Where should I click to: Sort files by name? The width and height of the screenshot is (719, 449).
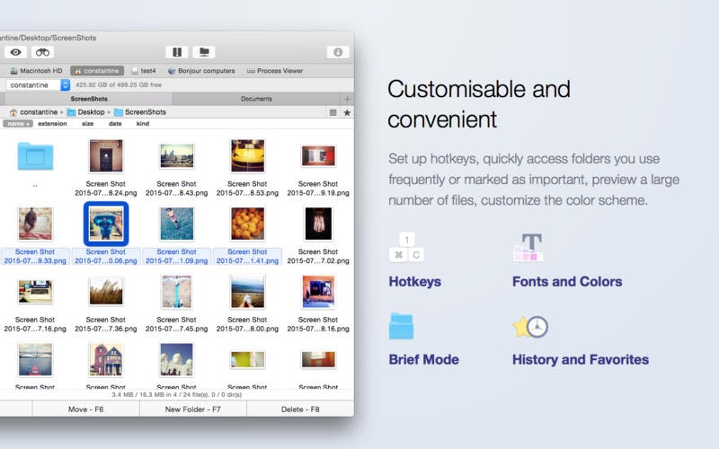(17, 124)
